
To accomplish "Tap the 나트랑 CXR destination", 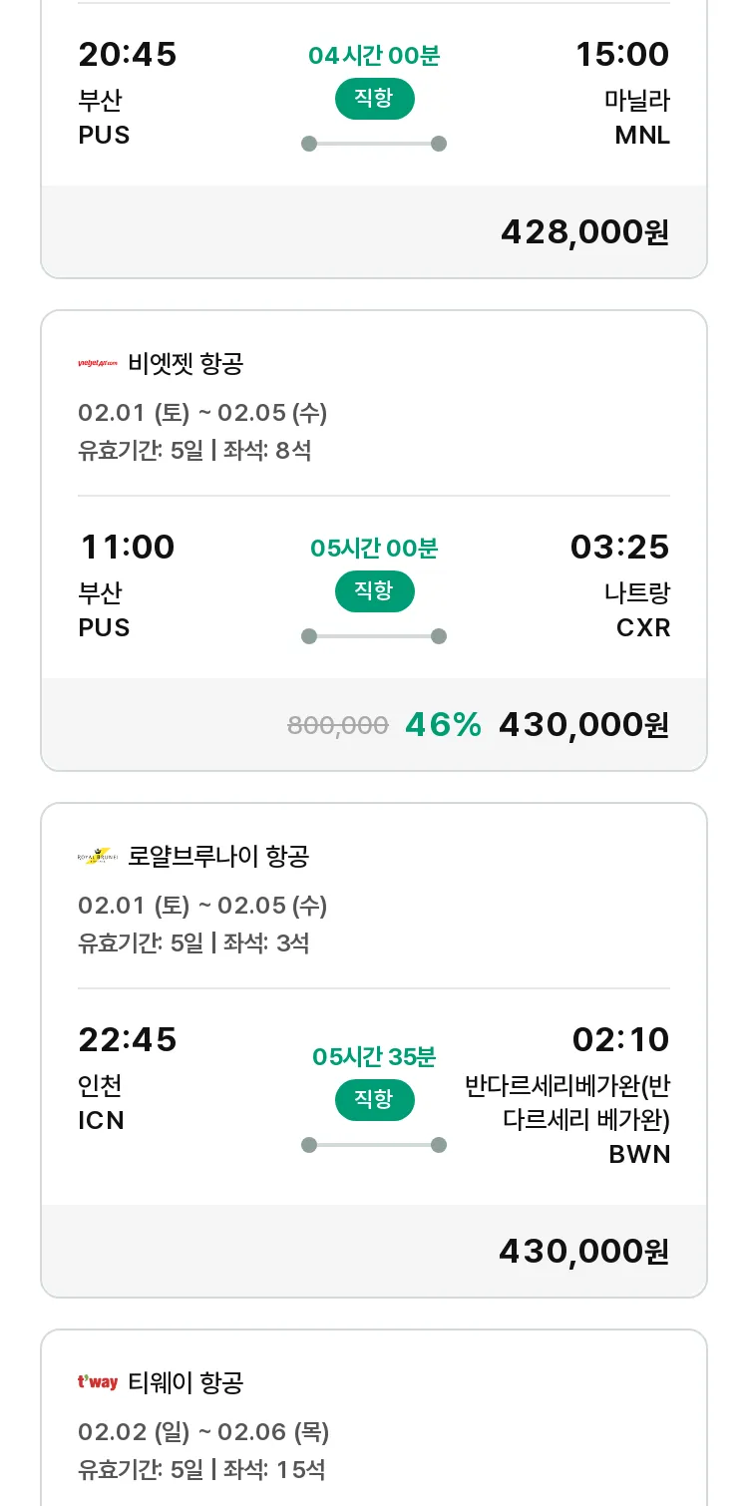I will click(637, 610).
